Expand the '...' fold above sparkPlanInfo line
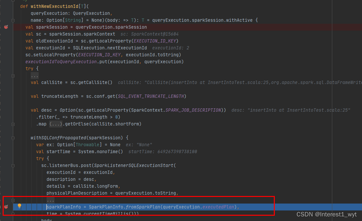The height and width of the screenshot is (221, 362). [x=50, y=200]
